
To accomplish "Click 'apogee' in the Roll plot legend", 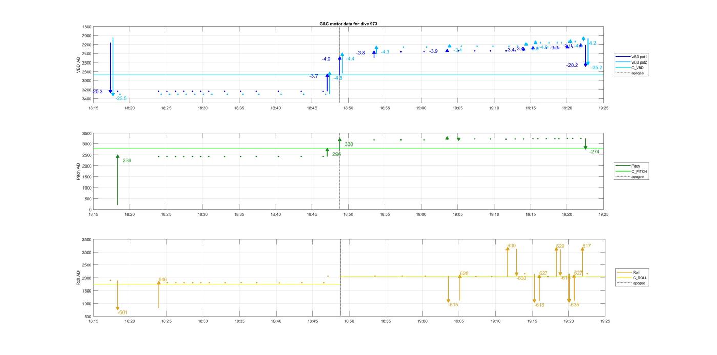I will 632,283.
